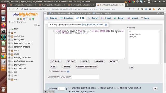
Task: Select the SQL tab
Action: pyautogui.click(x=80, y=18)
